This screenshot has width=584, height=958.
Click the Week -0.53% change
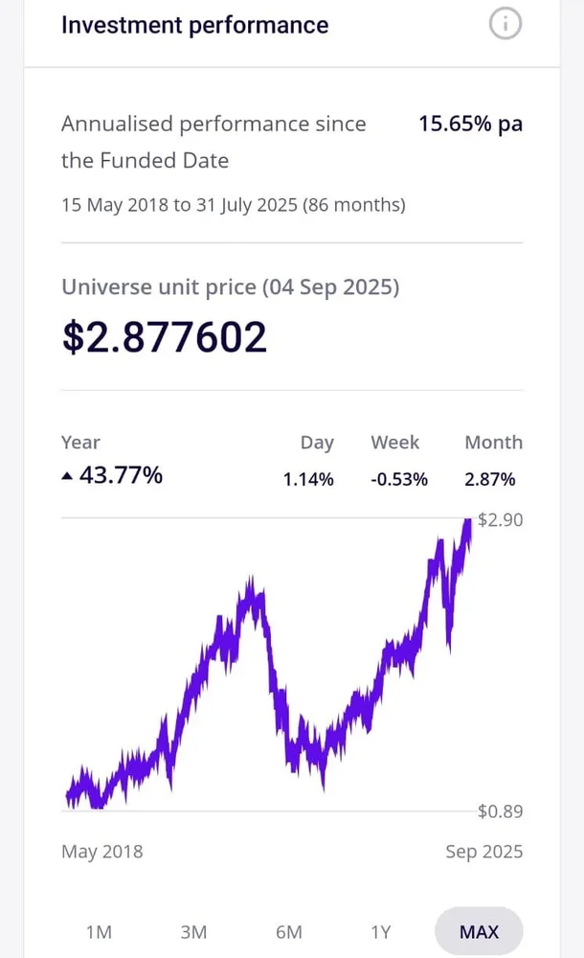pyautogui.click(x=399, y=479)
